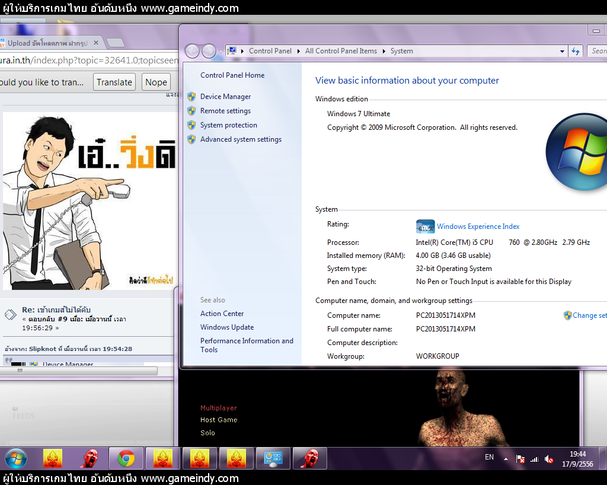Viewport: 607px width, 485px height.
Task: Open Advanced system settings
Action: 241,139
